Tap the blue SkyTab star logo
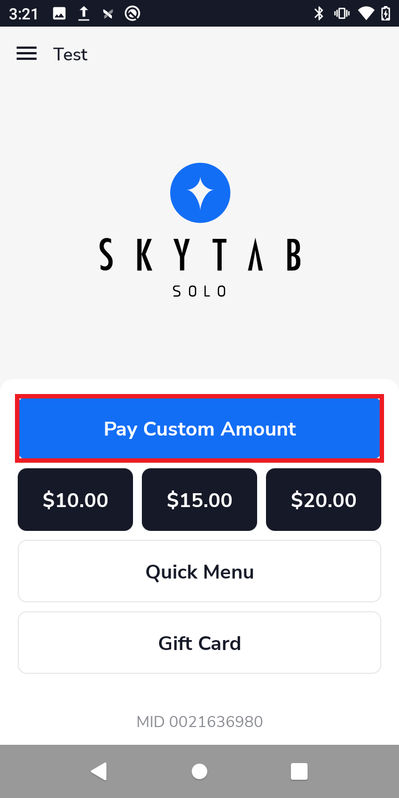Screen dimensions: 399x798 [x=200, y=193]
